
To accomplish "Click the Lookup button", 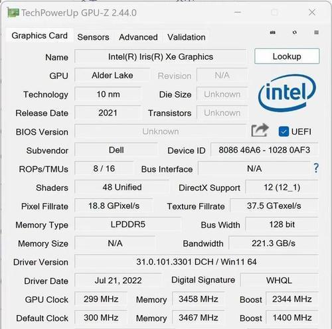I will click(x=287, y=56).
